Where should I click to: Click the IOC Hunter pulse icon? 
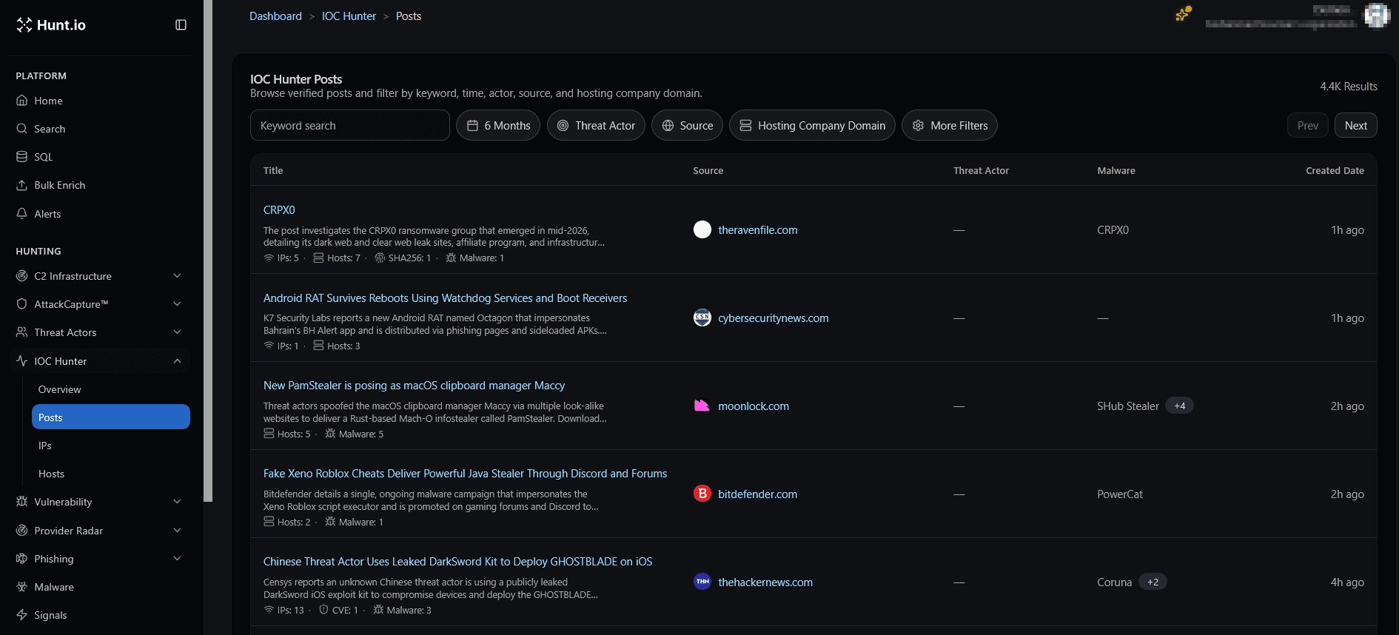(x=22, y=361)
